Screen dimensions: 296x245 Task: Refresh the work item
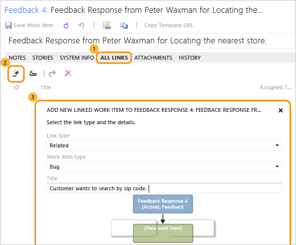(x=66, y=25)
